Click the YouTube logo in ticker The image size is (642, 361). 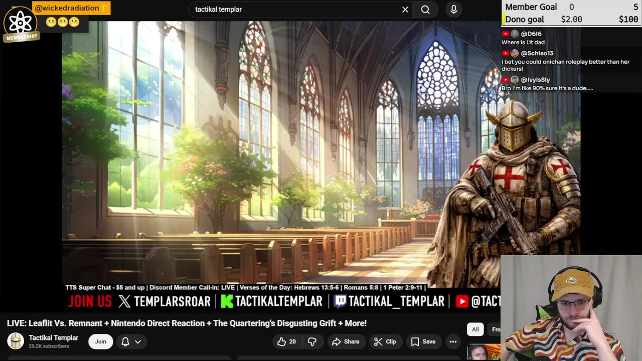tap(462, 301)
